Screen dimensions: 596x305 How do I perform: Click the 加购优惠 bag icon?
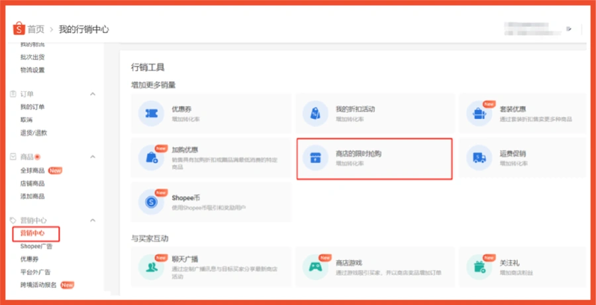151,158
